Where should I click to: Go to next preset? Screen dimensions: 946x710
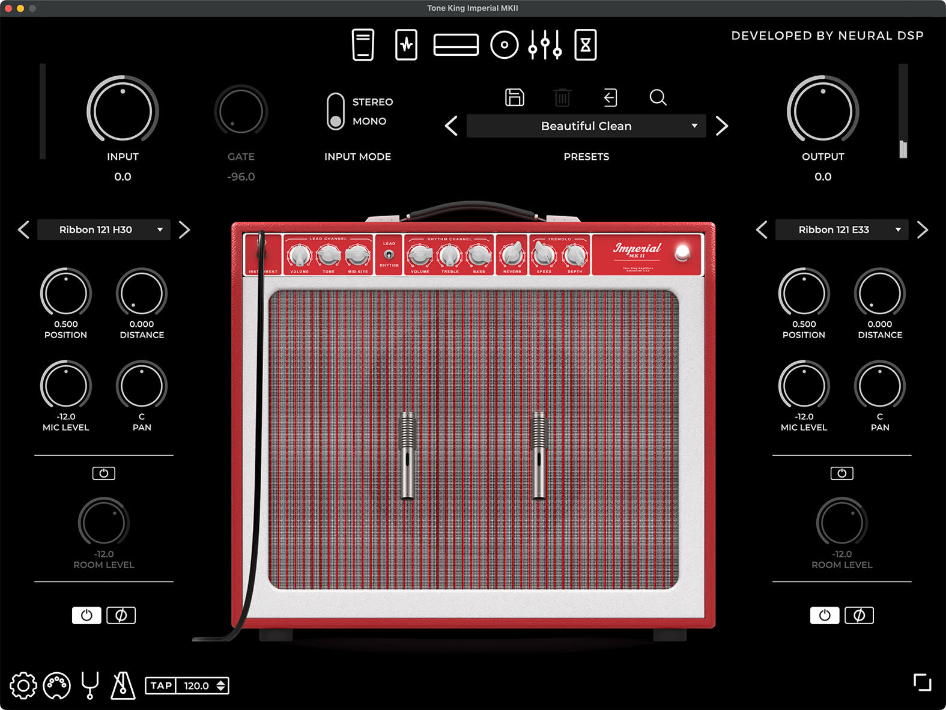point(722,126)
